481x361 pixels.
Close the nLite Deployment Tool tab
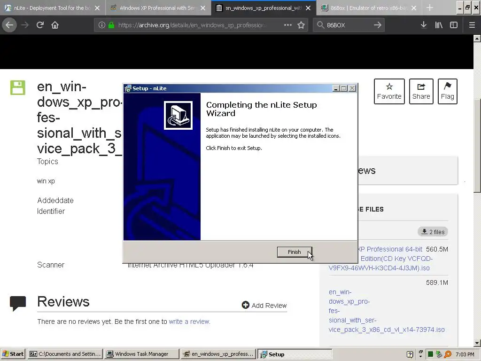point(97,8)
